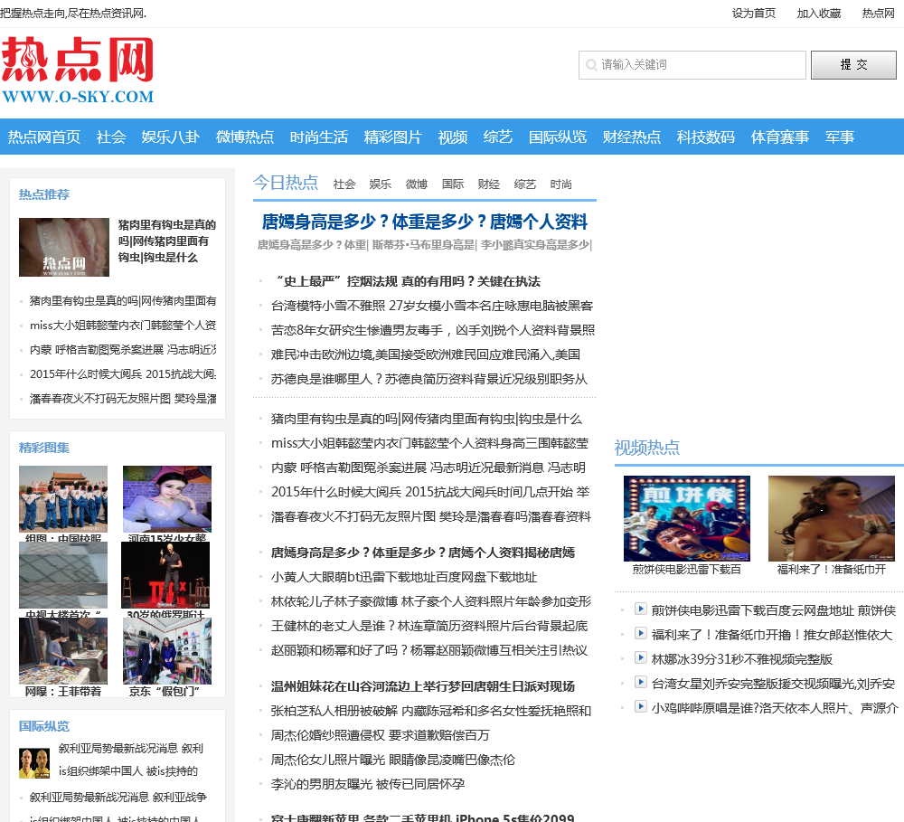Click the search magnifier icon

coord(591,64)
